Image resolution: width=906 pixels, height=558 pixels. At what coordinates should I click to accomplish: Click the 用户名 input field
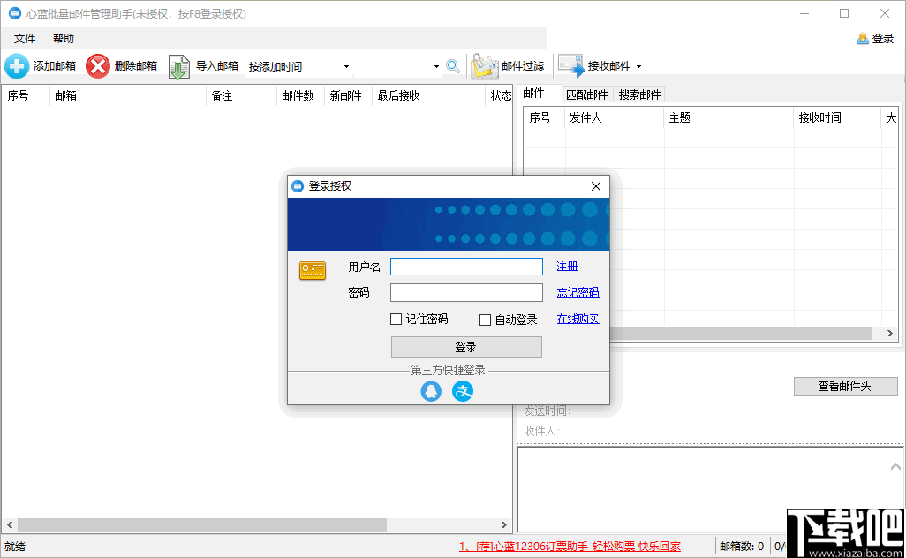click(466, 266)
